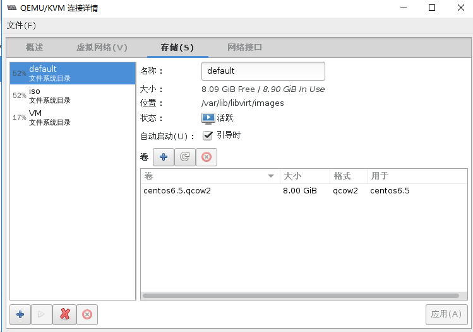Close the QEMU/KVM connection window
This screenshot has height=332, width=473.
[x=461, y=8]
